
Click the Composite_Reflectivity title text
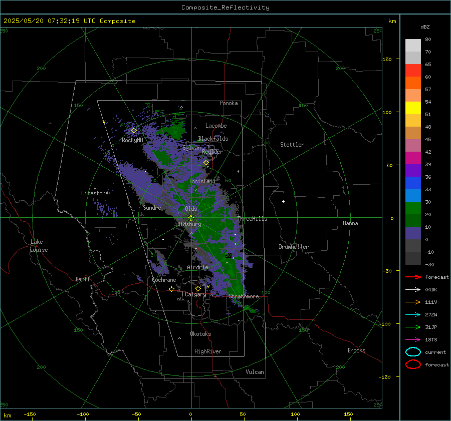coord(225,8)
